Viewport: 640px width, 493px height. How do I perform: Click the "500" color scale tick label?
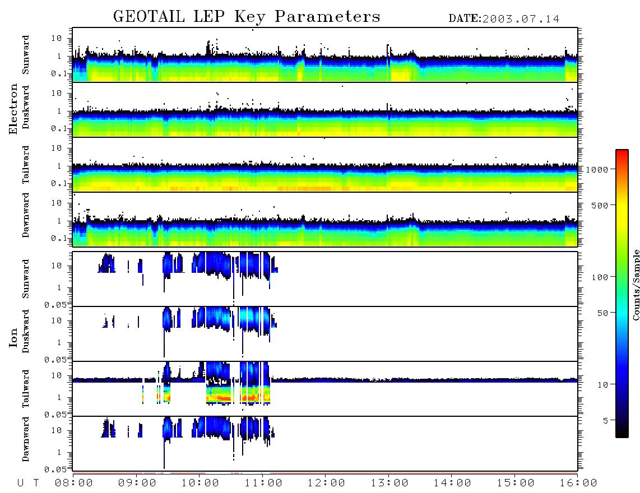coord(600,205)
